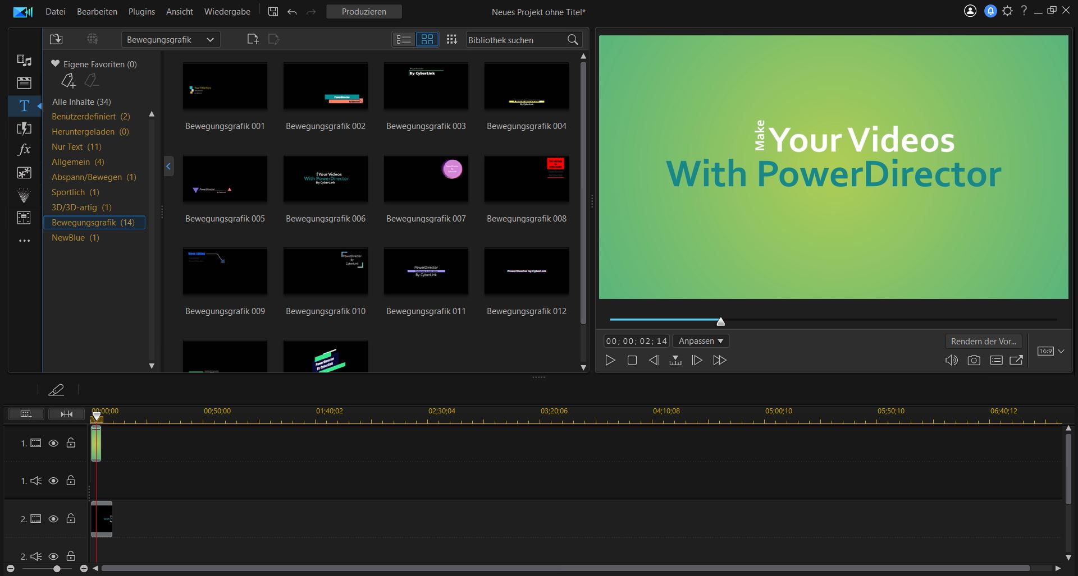The width and height of the screenshot is (1078, 576).
Task: Click the preview volume speaker icon
Action: pyautogui.click(x=951, y=361)
